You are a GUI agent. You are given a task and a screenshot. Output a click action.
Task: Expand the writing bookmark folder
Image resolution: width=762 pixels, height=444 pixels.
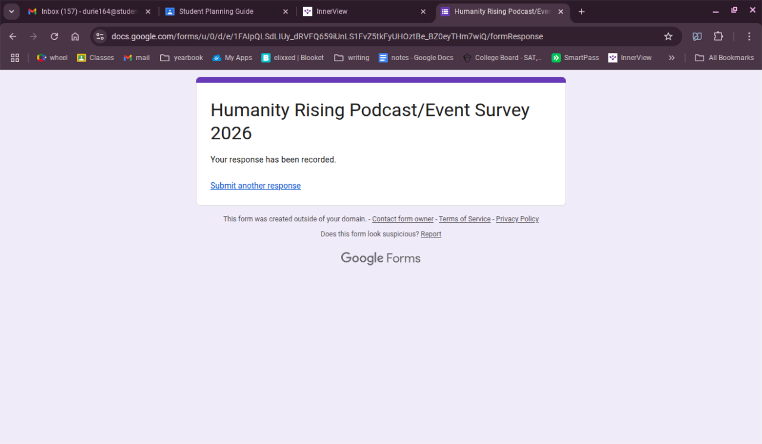(x=352, y=58)
